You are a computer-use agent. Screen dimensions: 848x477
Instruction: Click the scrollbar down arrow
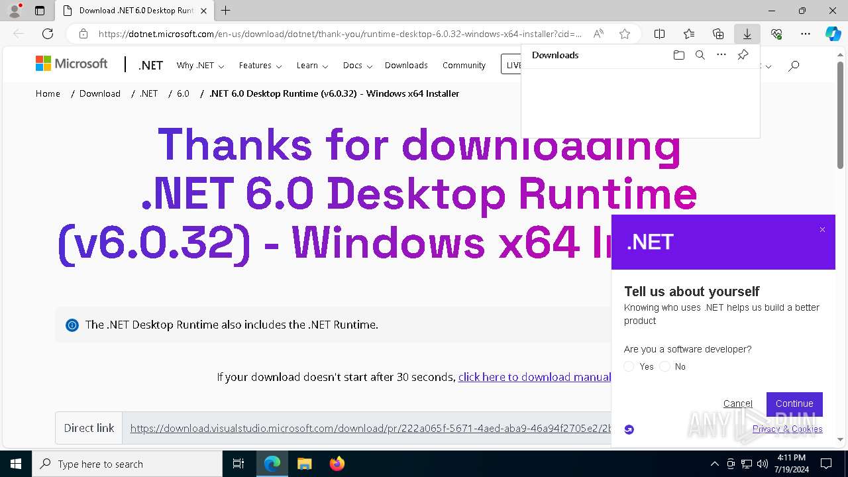840,440
